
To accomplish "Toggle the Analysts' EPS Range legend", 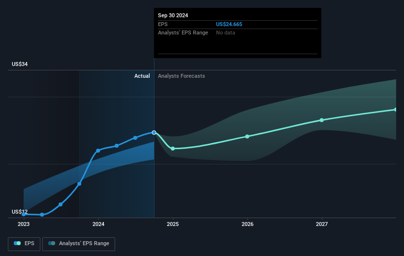I will 79,244.
